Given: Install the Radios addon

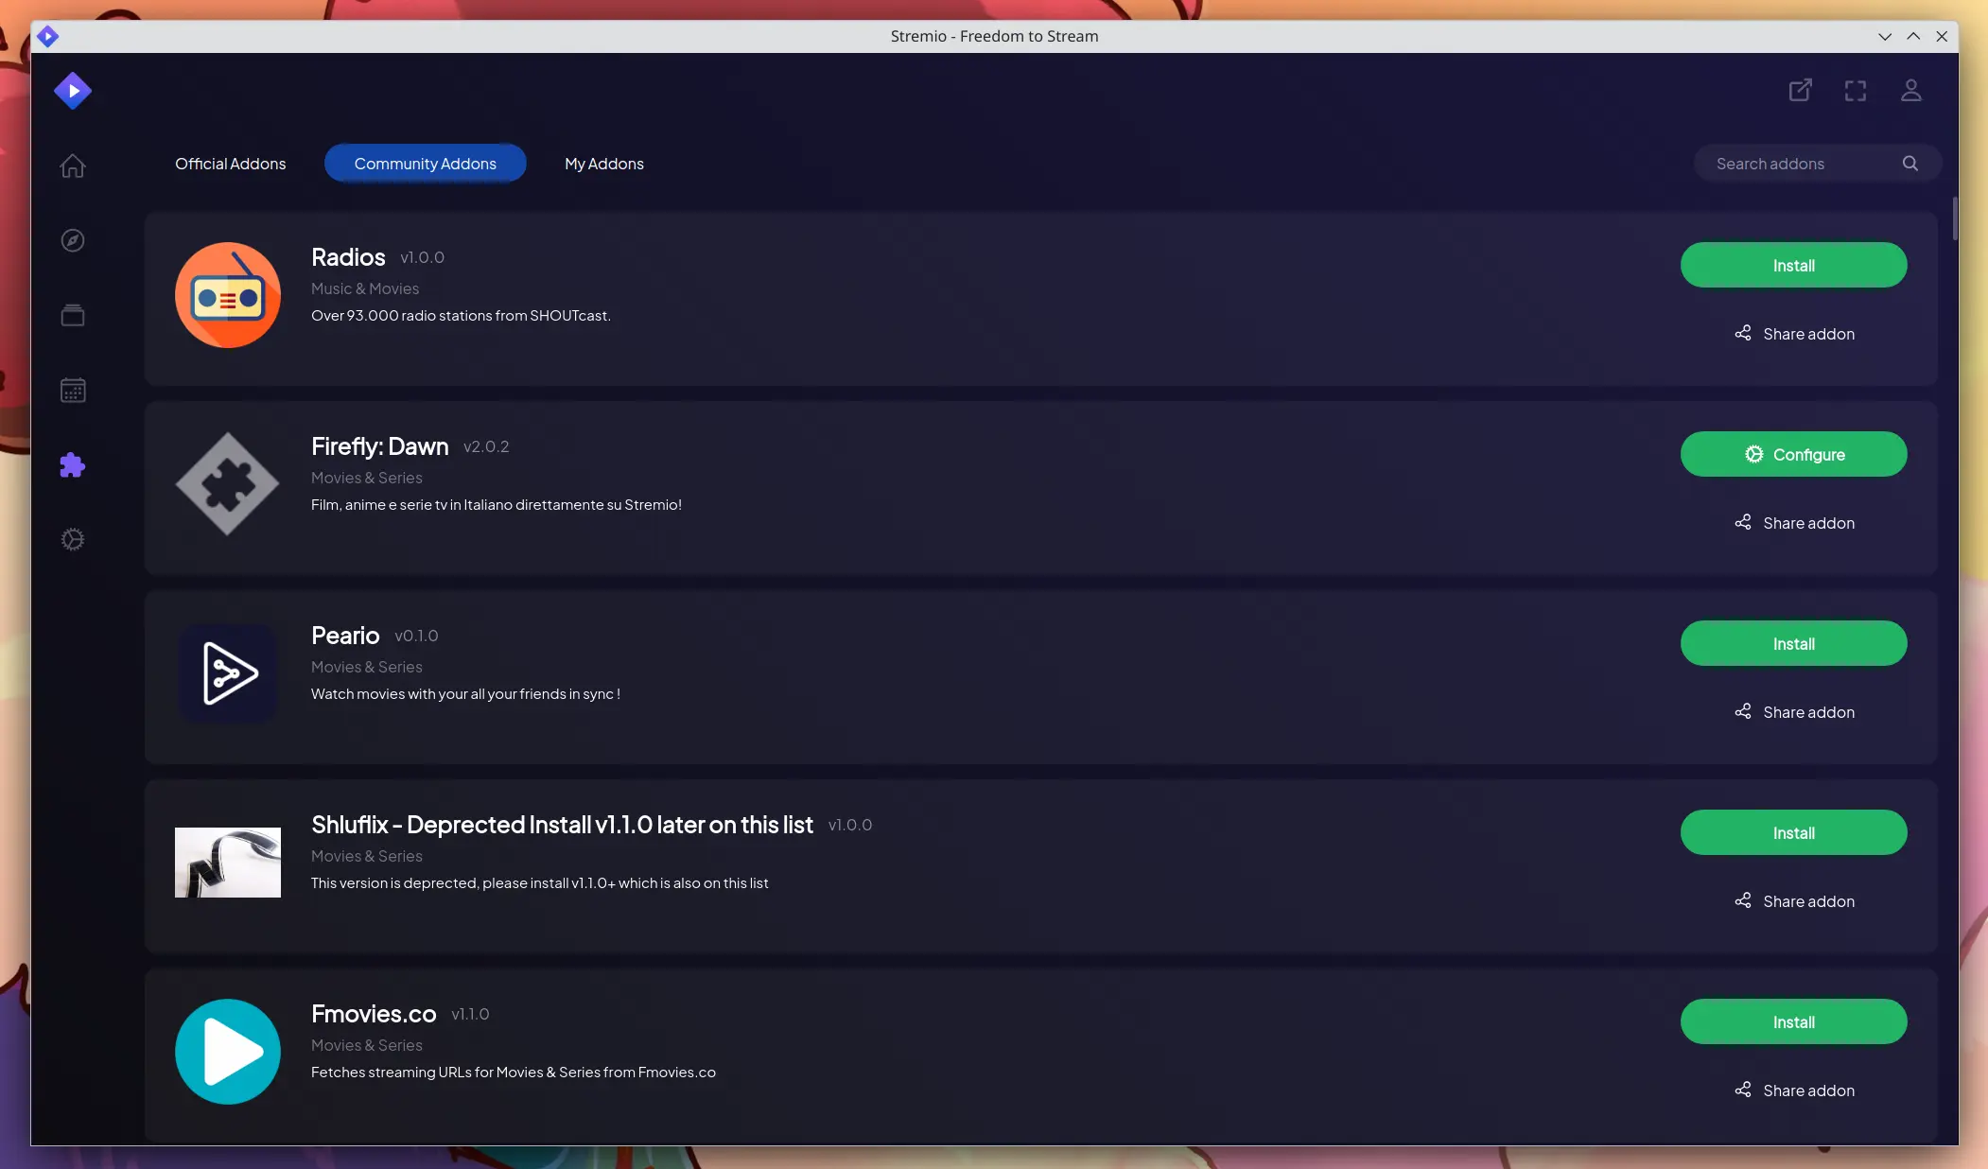Looking at the screenshot, I should [x=1793, y=265].
